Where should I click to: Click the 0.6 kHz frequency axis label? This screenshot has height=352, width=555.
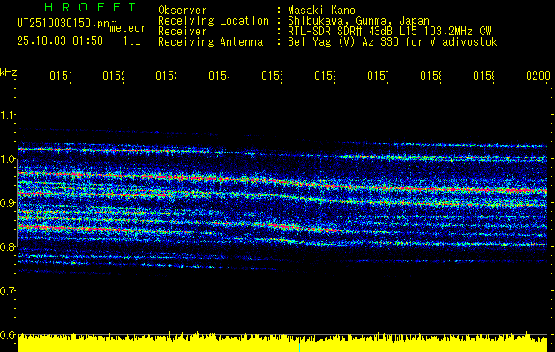point(7,335)
